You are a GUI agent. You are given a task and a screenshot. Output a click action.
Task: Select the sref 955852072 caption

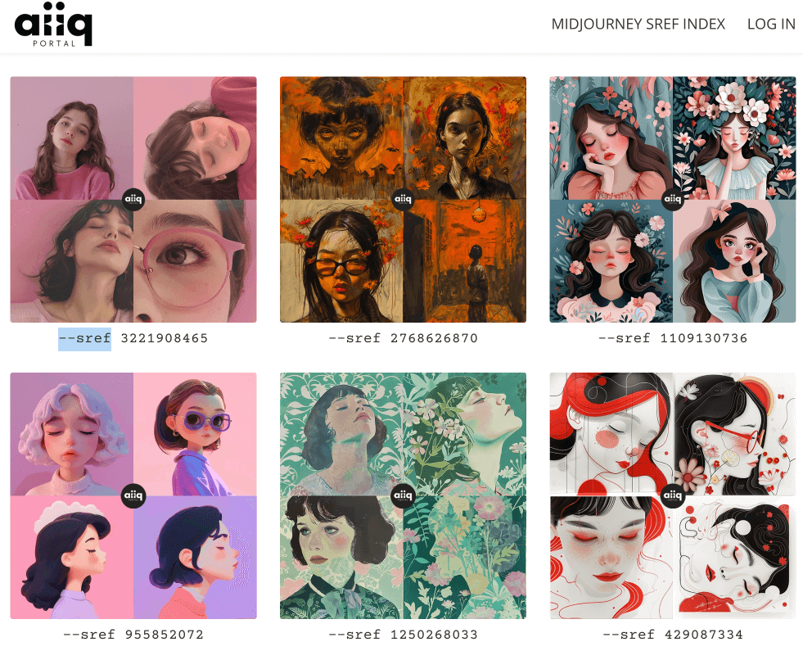tap(133, 635)
